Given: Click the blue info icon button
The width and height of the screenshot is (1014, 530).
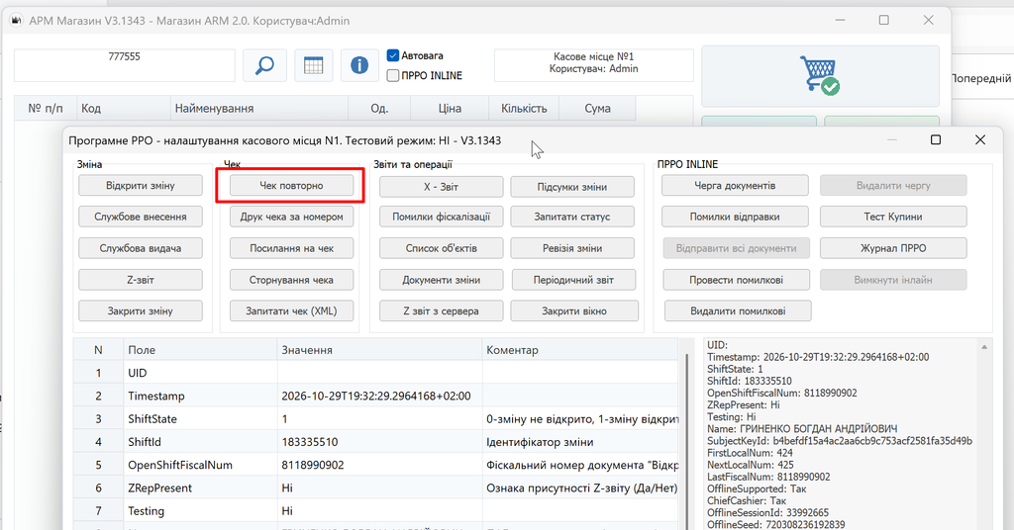Looking at the screenshot, I should (359, 65).
